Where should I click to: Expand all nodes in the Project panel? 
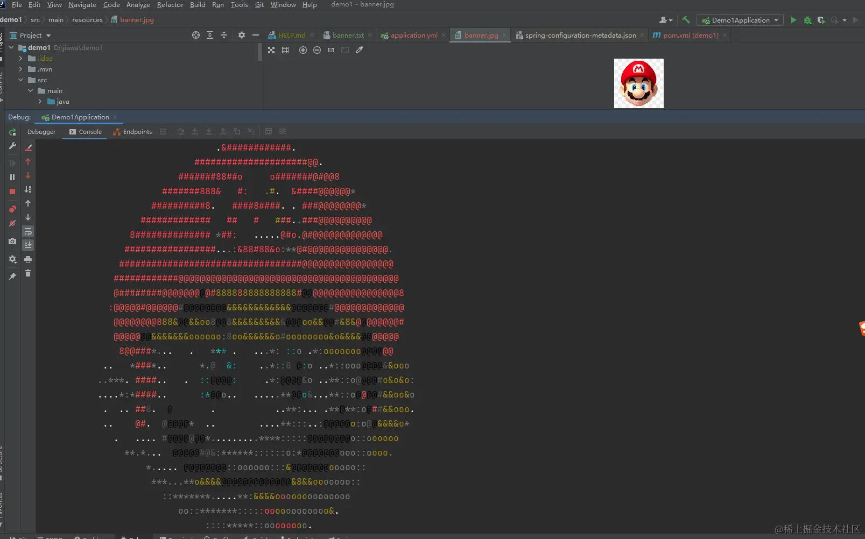pyautogui.click(x=210, y=35)
